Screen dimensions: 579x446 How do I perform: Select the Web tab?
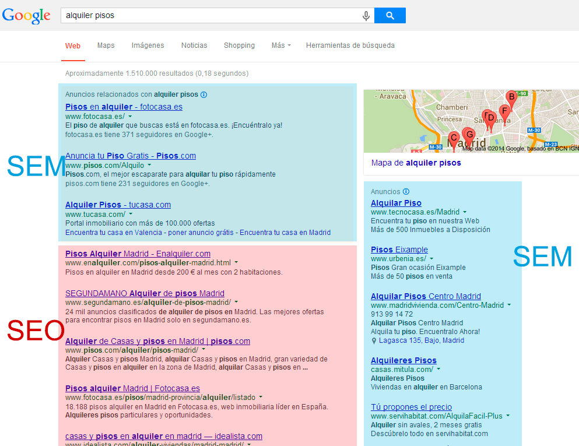[73, 46]
